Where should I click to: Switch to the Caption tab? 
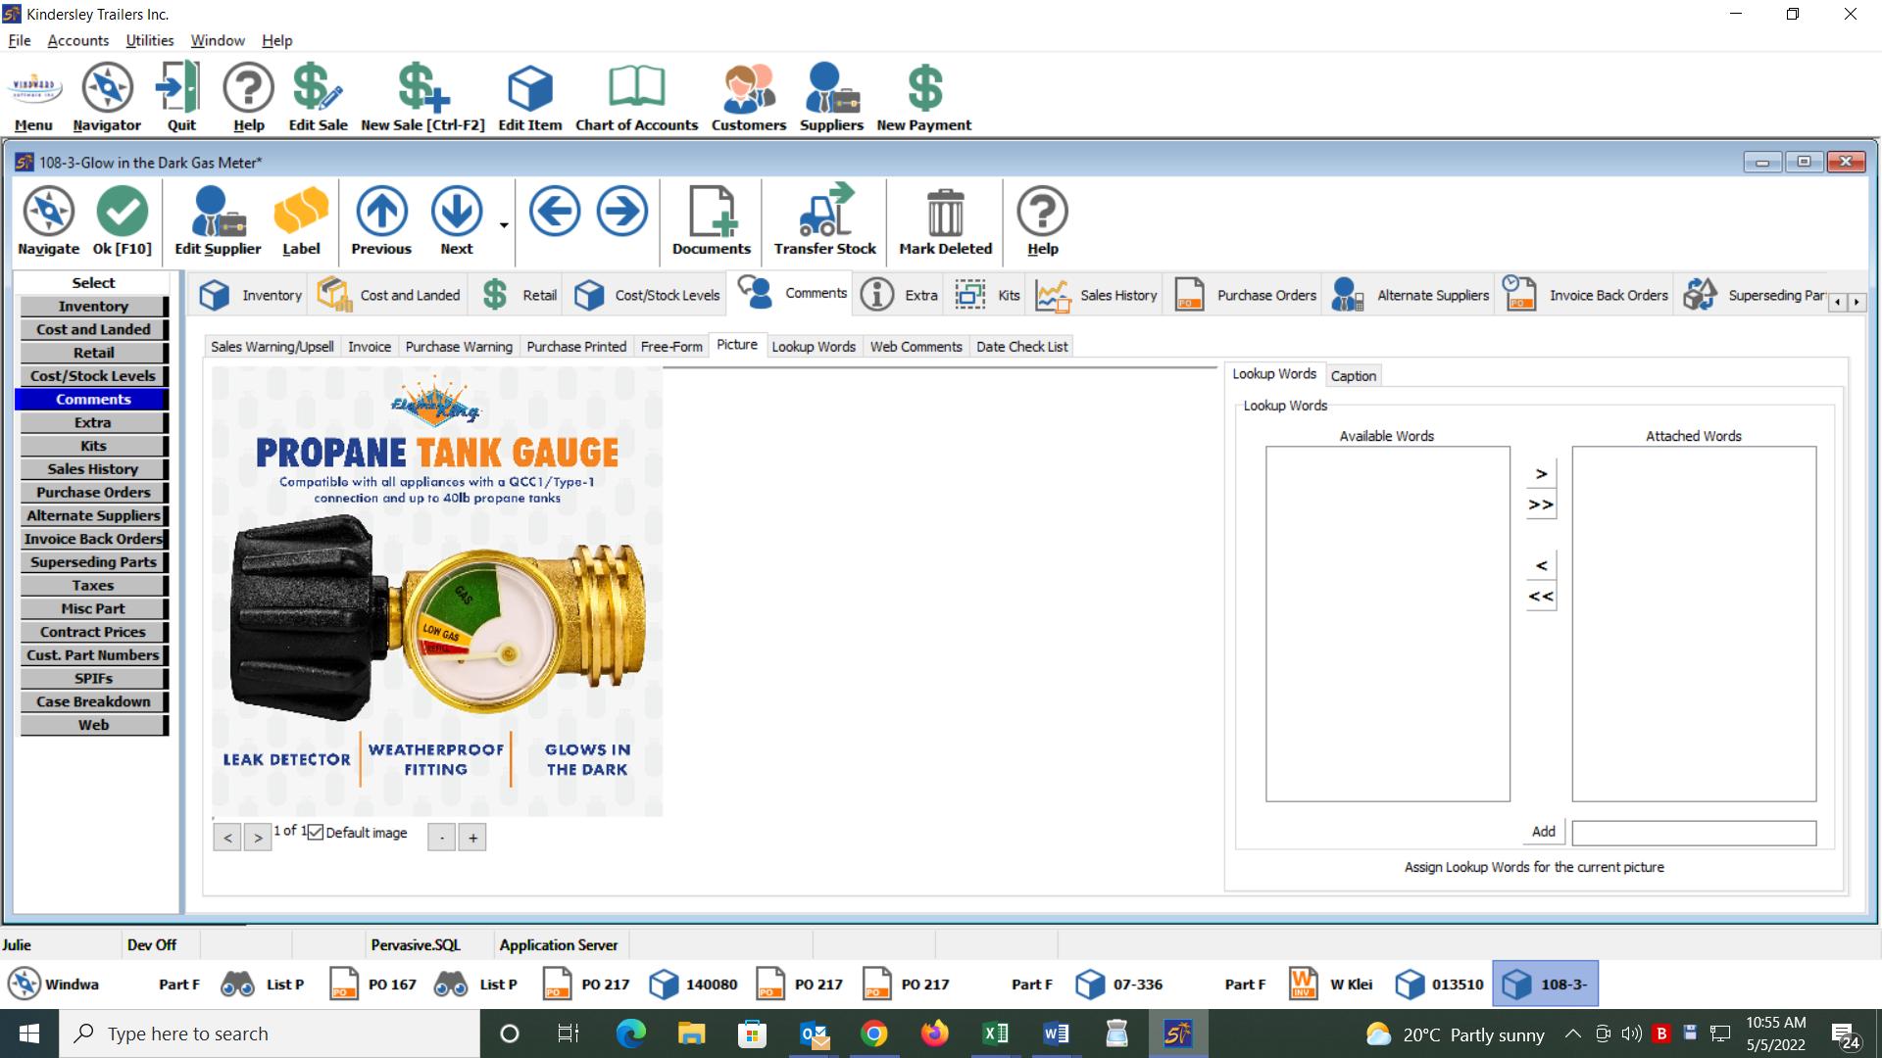(1353, 376)
